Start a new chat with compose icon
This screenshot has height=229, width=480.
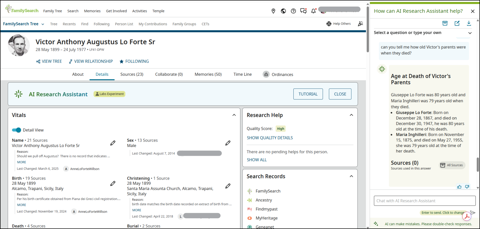457,23
